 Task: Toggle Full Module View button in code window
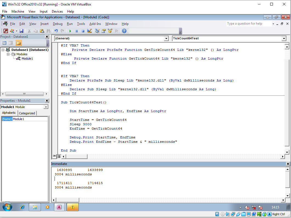tap(59, 156)
